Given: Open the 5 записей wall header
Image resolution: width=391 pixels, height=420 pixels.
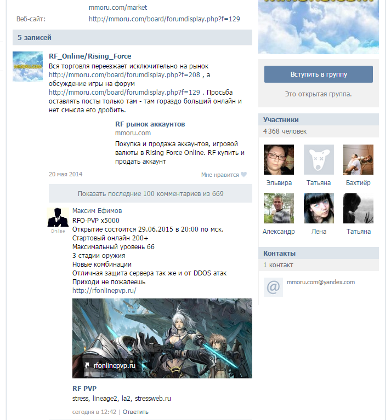Looking at the screenshot, I should click(x=132, y=37).
